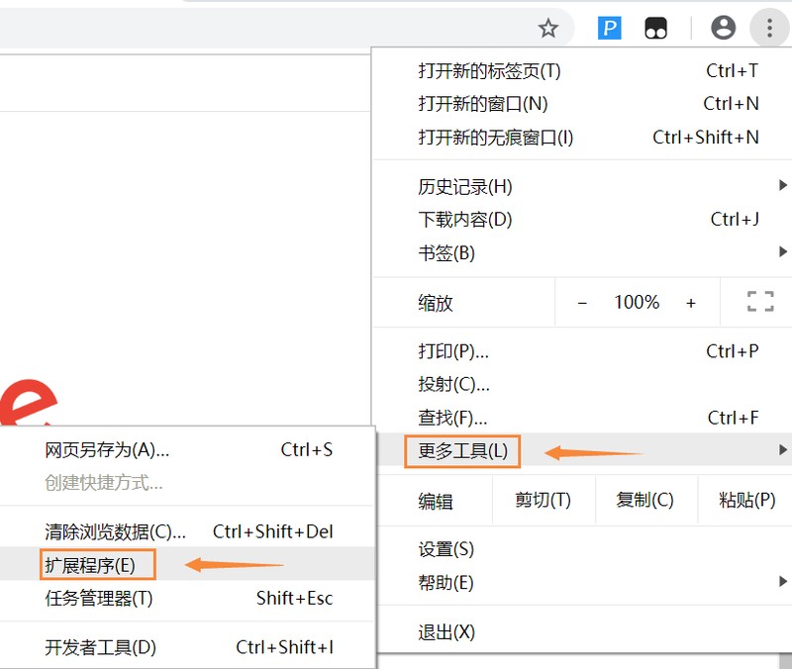Click 创建快捷方式... create shortcut entry

point(187,483)
